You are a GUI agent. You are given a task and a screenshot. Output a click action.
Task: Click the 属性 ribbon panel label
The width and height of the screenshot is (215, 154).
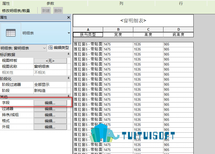[x=6, y=3]
